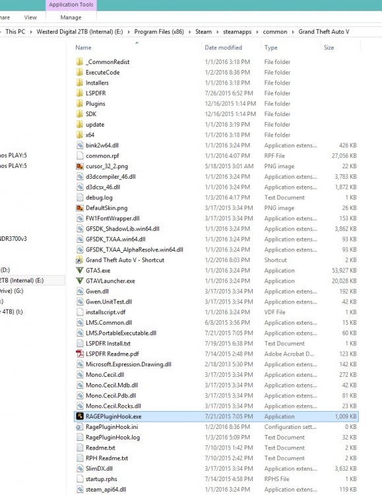Click the LSPDFR folder icon

click(x=80, y=93)
